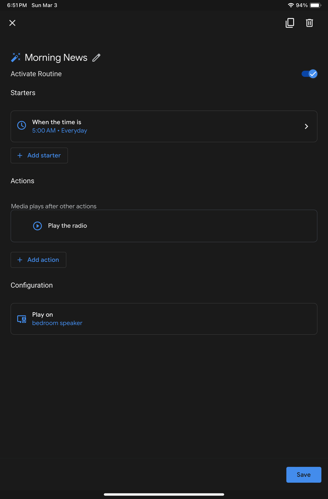
Task: Tap the duplicate routine icon
Action: 289,23
